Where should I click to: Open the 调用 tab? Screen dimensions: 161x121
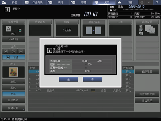point(58,2)
